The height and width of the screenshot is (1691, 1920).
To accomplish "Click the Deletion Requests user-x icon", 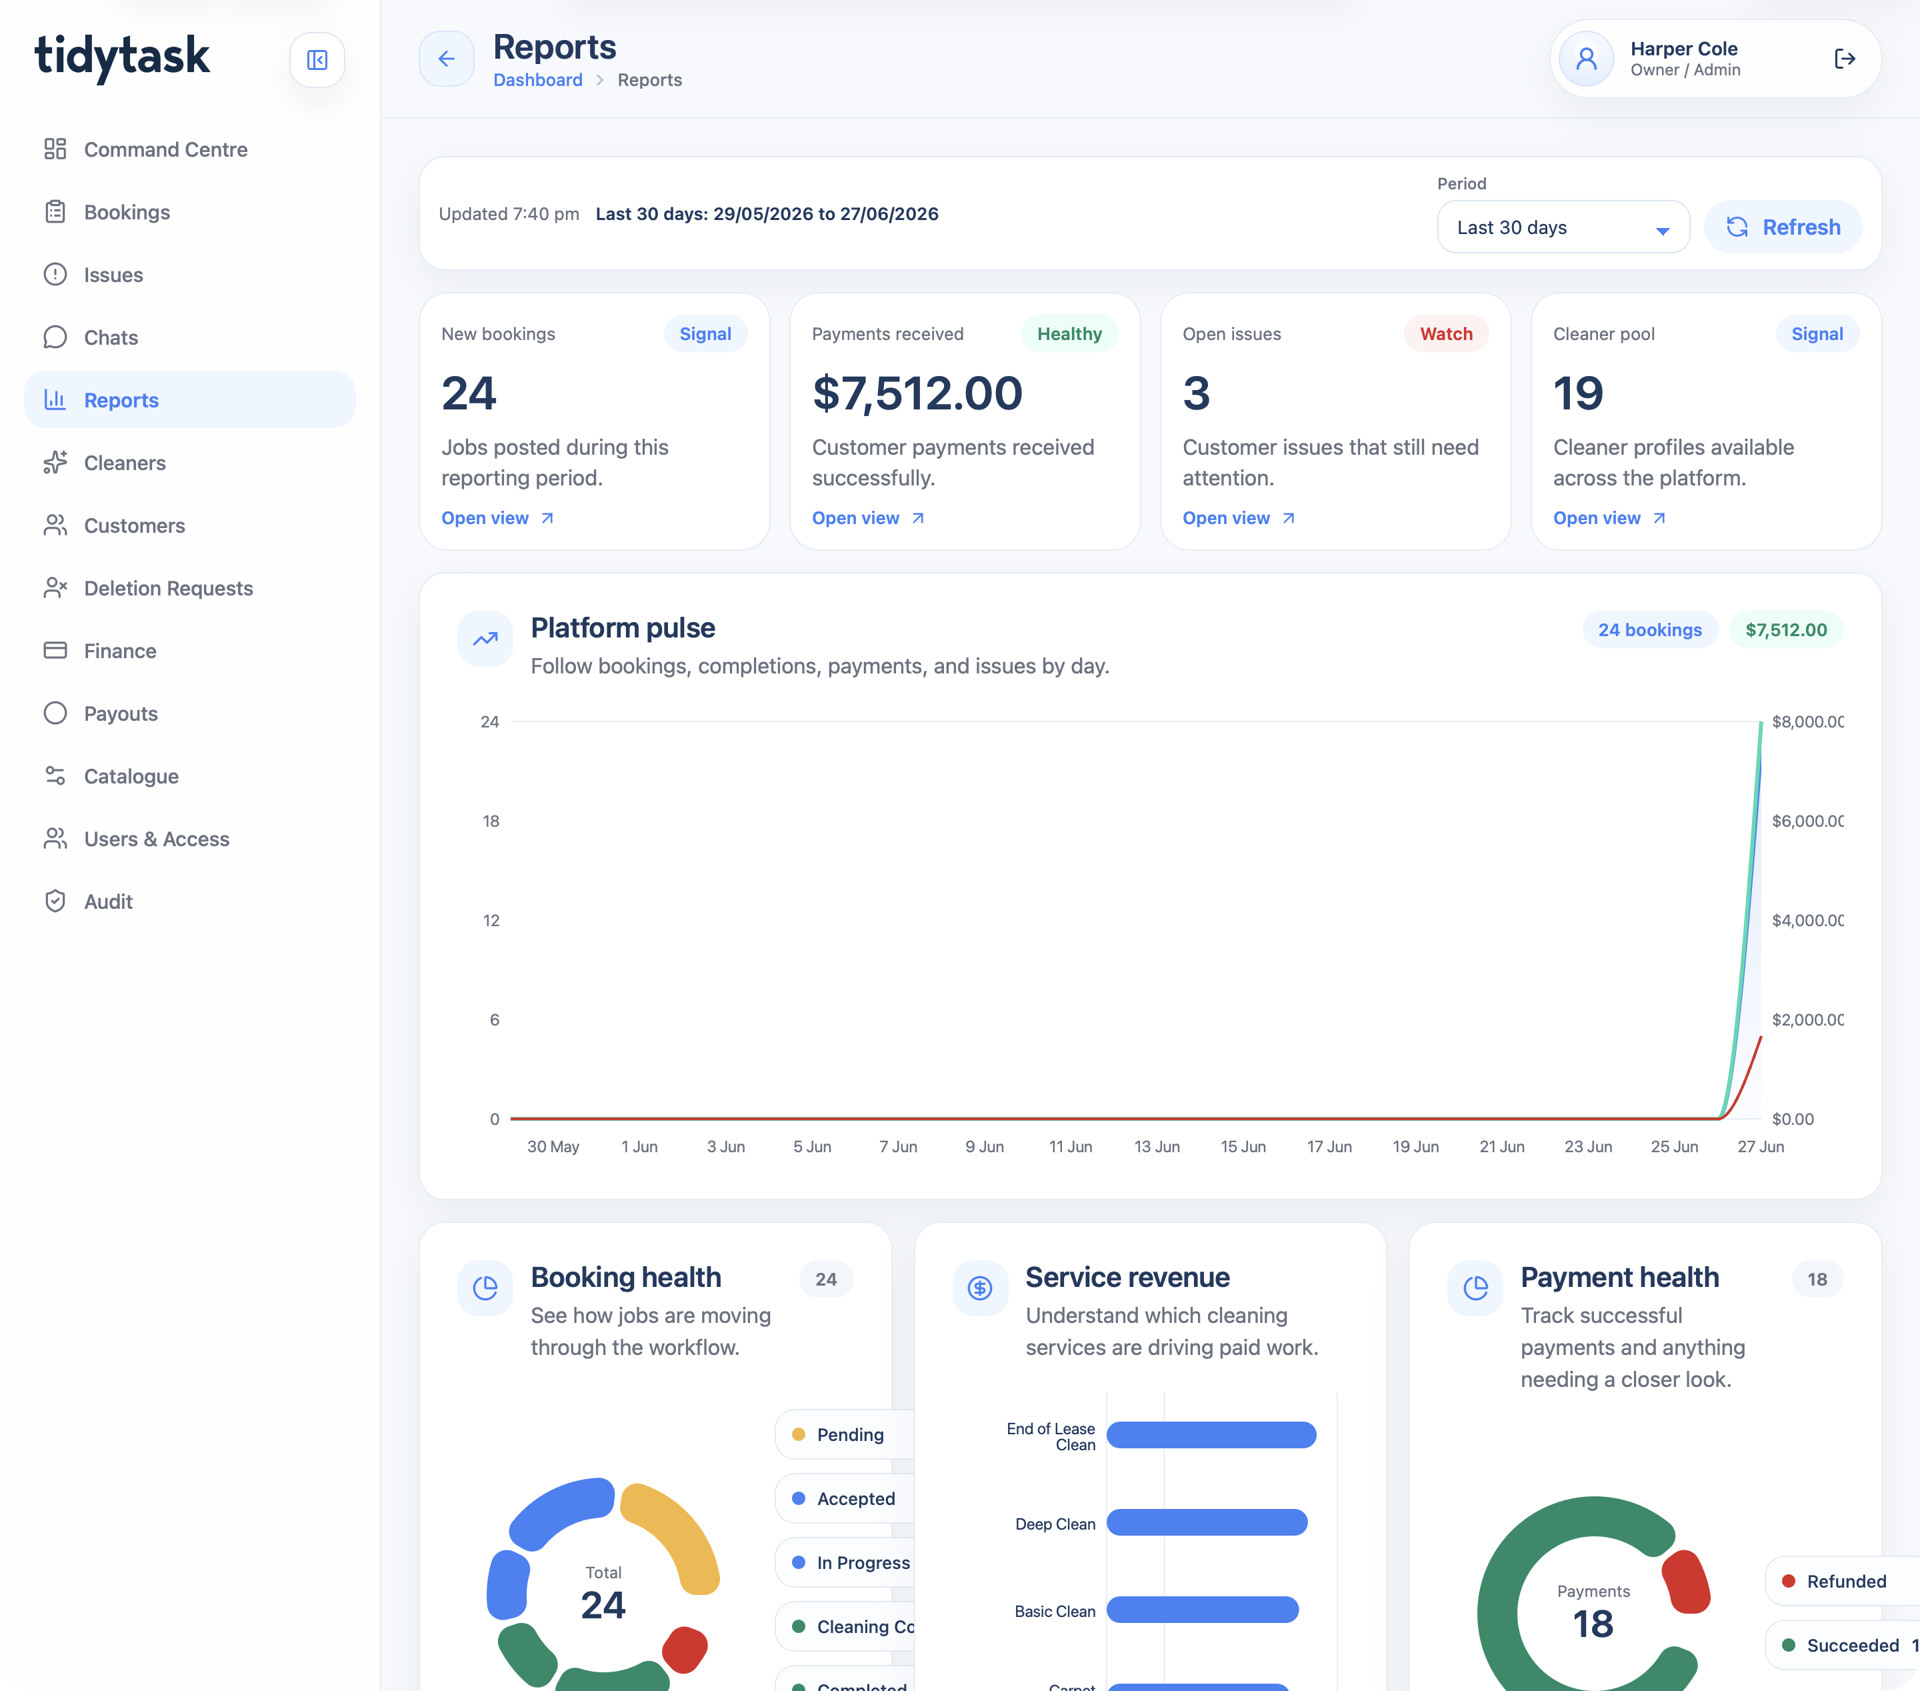I will click(x=55, y=588).
